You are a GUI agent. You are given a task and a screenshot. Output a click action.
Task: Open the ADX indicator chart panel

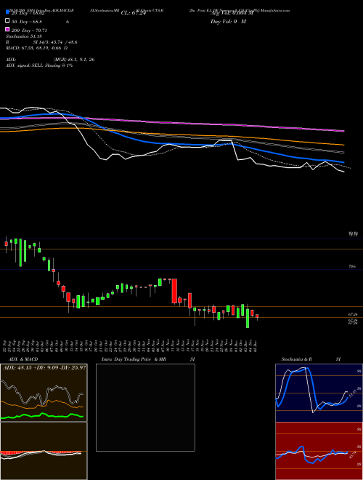[x=44, y=393]
